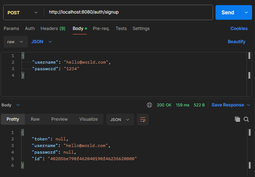Switch to Raw response view

(35, 119)
